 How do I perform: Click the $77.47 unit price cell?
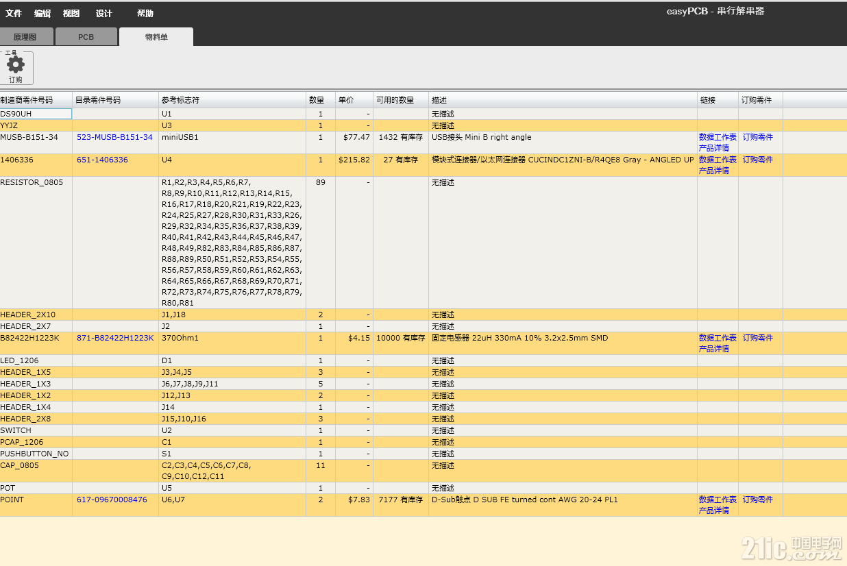354,143
